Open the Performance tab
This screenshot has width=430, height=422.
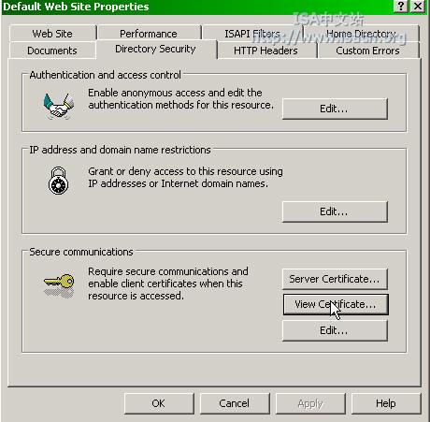[149, 34]
